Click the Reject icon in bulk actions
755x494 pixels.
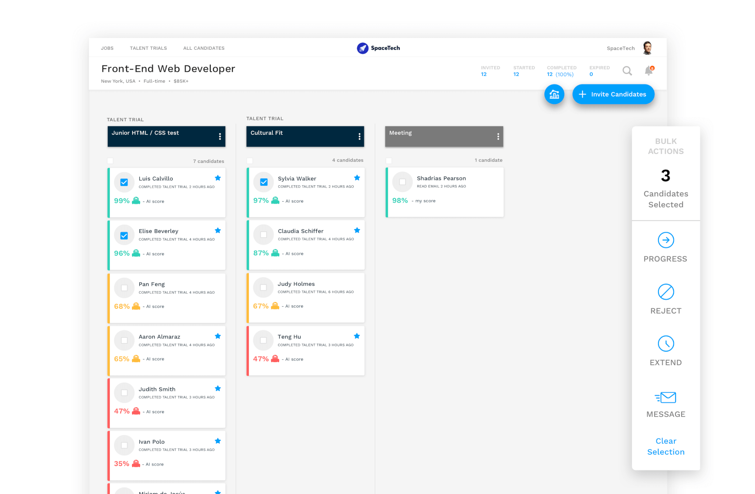click(x=666, y=292)
